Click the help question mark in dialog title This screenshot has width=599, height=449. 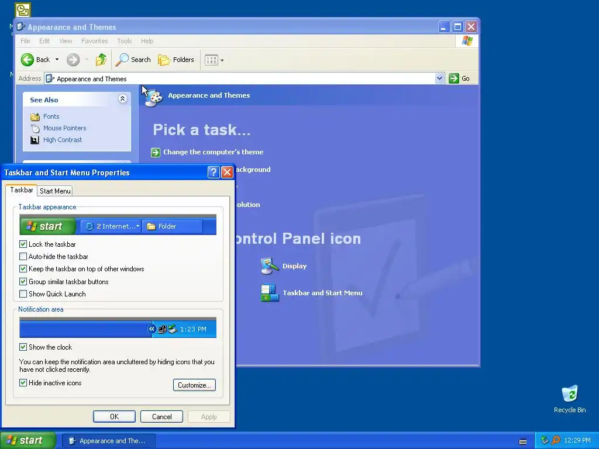point(214,172)
